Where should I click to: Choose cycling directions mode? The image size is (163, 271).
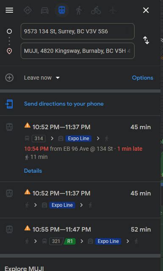tap(96, 10)
